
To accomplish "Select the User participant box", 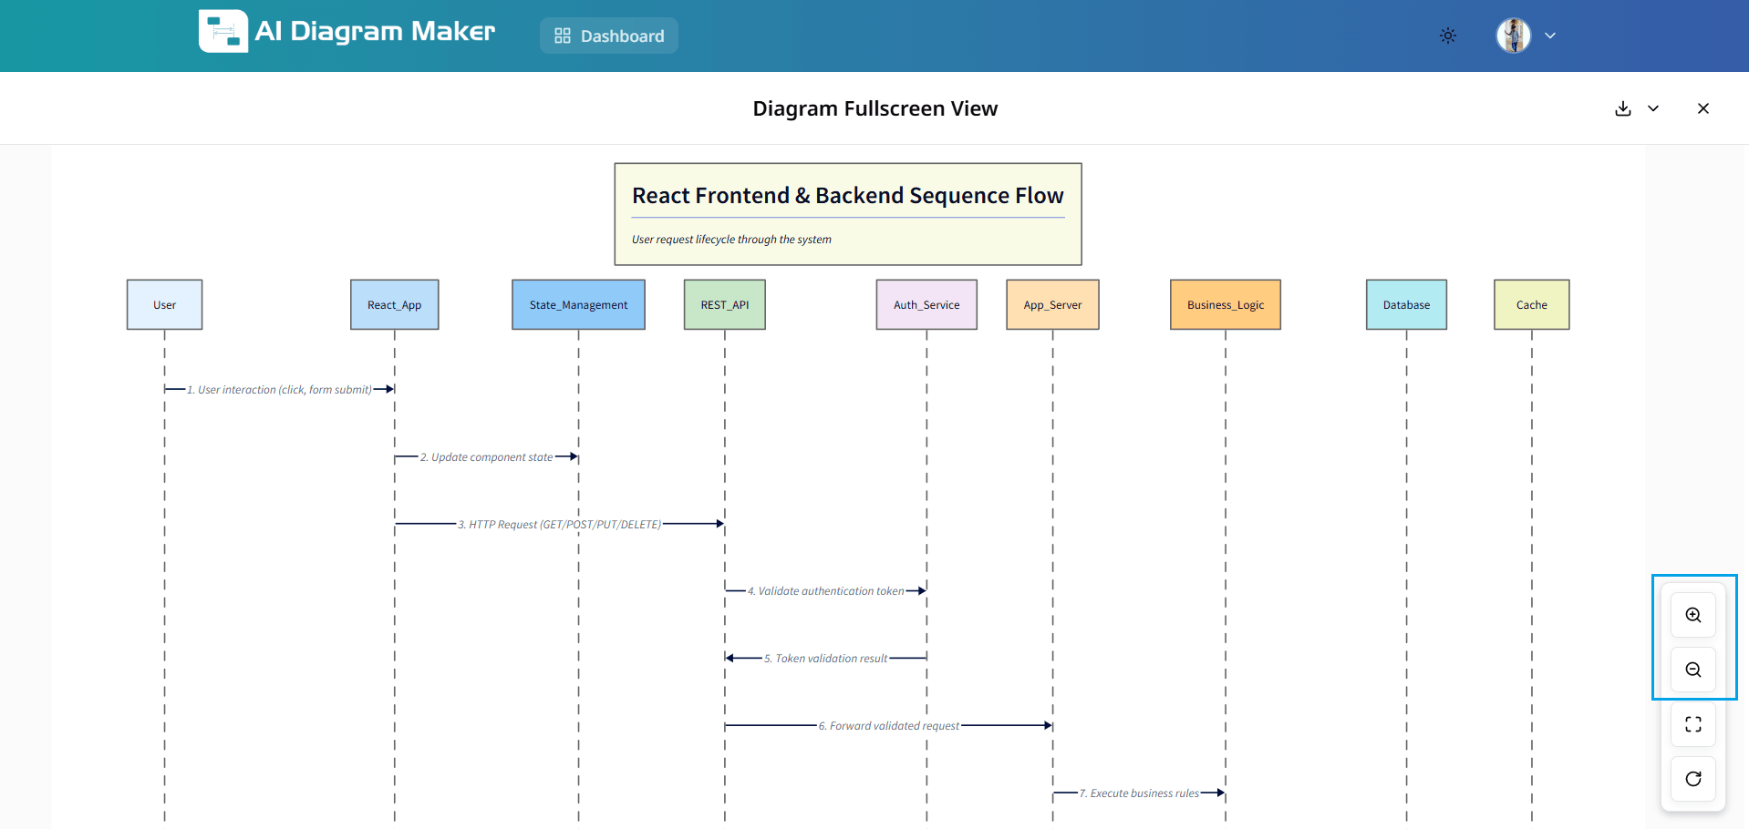I will [x=164, y=305].
